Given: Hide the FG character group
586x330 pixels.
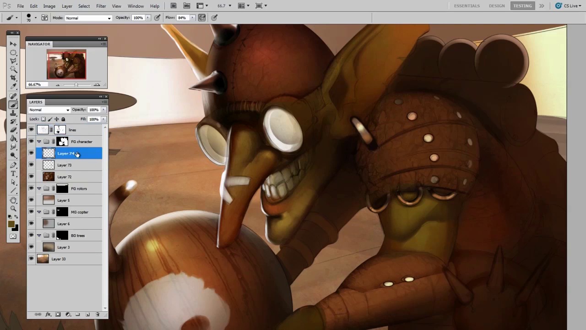Looking at the screenshot, I should tap(31, 142).
